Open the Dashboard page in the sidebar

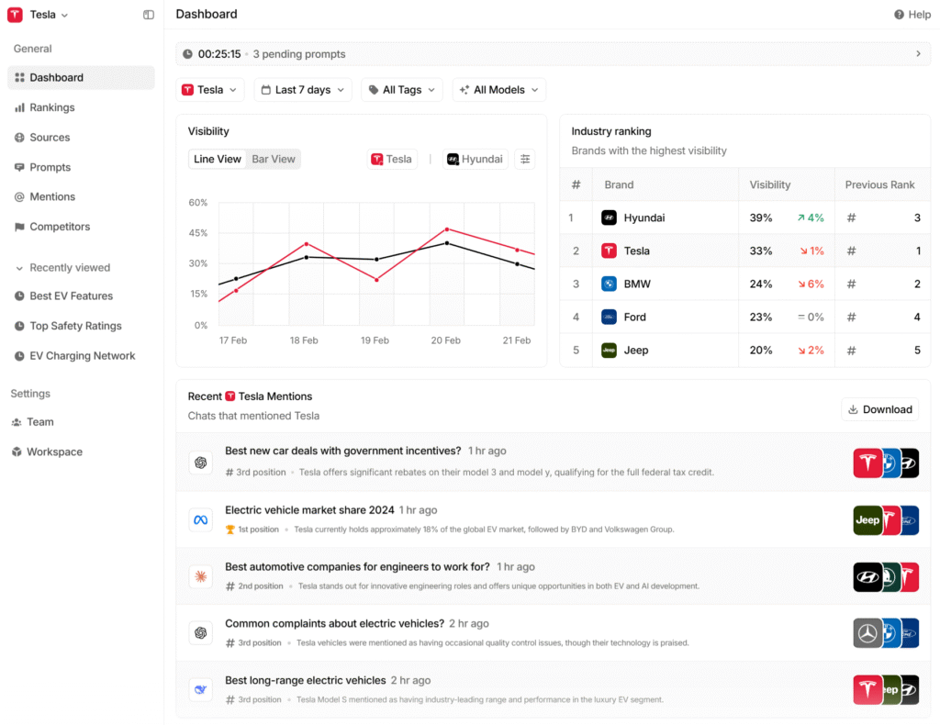pyautogui.click(x=81, y=77)
